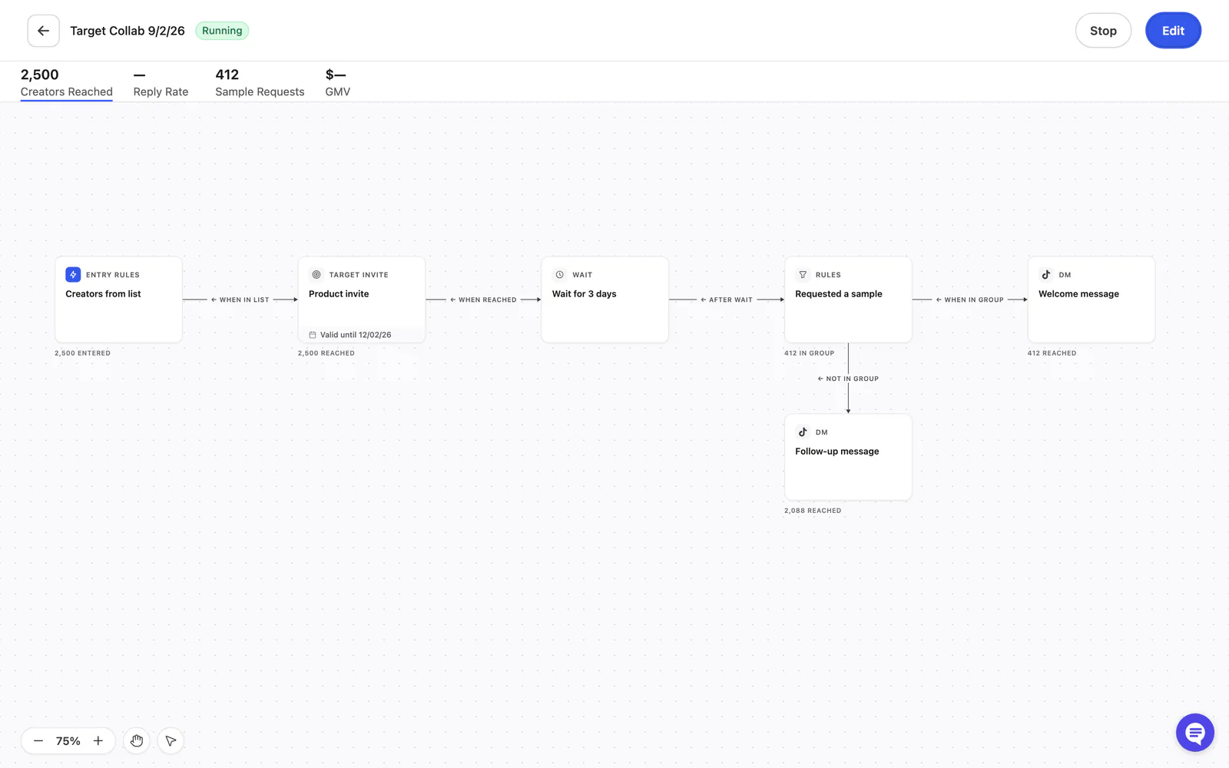This screenshot has width=1229, height=768.
Task: Open Edit mode for the flow
Action: point(1173,31)
